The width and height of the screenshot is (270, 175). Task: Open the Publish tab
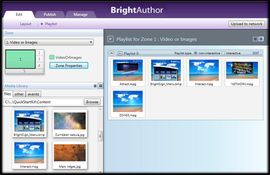pyautogui.click(x=50, y=15)
